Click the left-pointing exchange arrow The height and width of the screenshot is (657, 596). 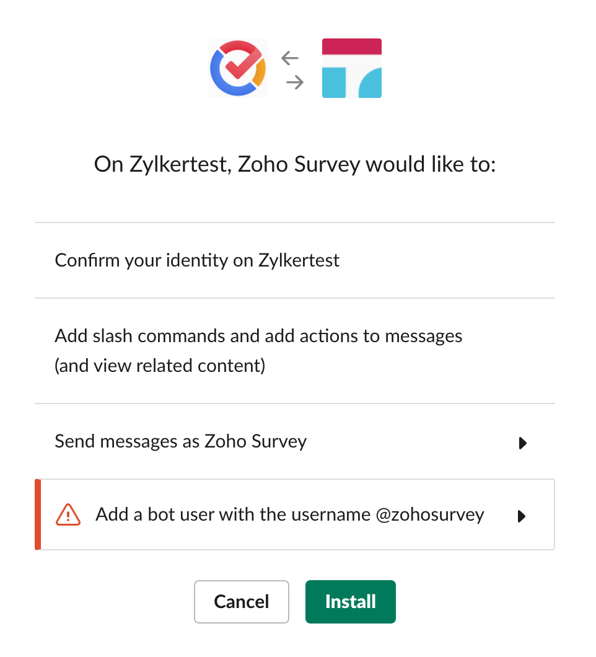[x=290, y=58]
